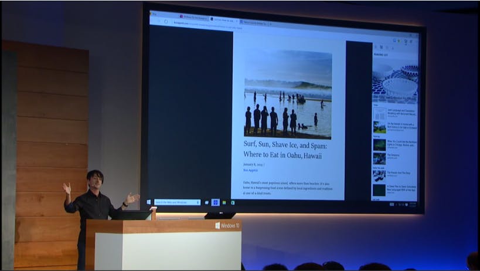Click the Oahu beach silhouette article photo
Screen dimensions: 480x271
click(x=288, y=95)
